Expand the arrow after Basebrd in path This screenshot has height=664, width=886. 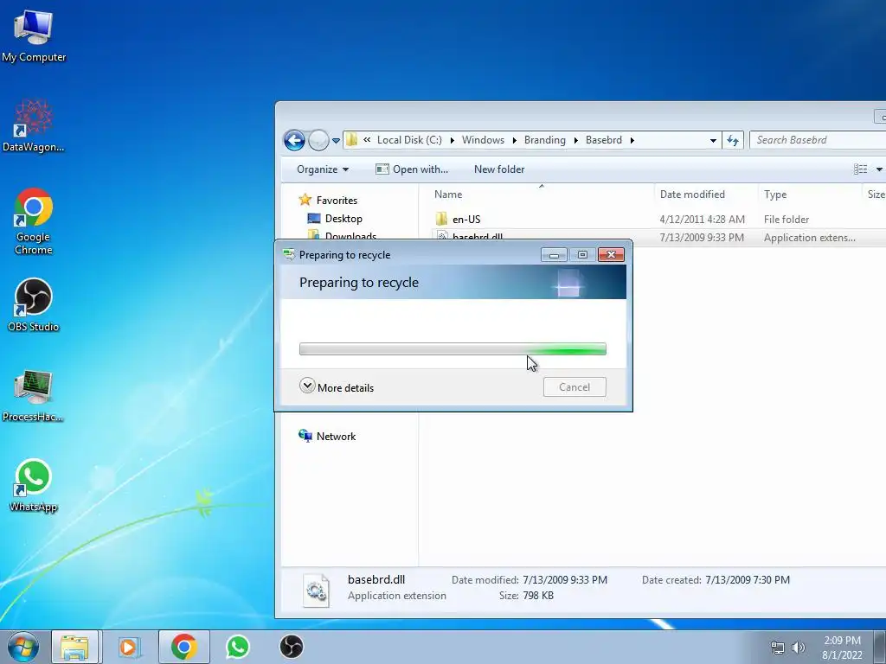click(632, 140)
